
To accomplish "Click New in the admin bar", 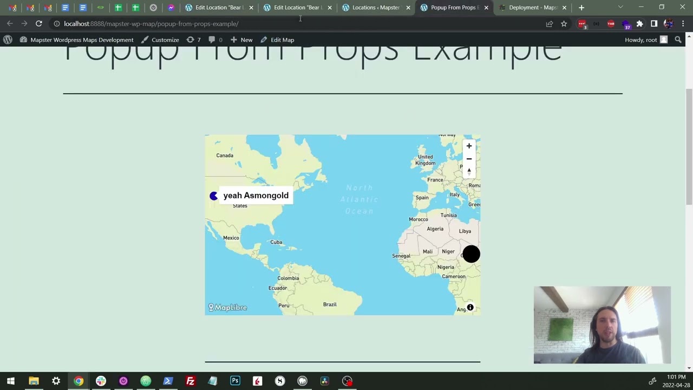I will click(x=241, y=40).
